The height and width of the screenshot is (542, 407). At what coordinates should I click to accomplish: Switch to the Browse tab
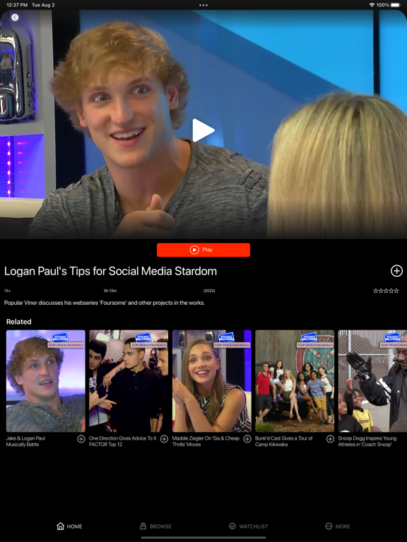pos(155,526)
